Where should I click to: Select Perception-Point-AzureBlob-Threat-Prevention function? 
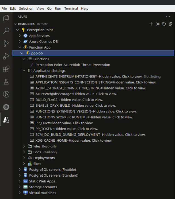click(x=73, y=65)
